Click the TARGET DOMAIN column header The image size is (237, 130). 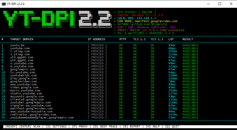click(22, 39)
